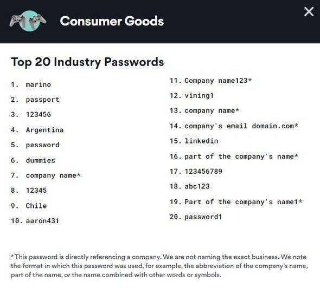Click the game controllers industry icon
This screenshot has width=320, height=301.
pyautogui.click(x=28, y=21)
